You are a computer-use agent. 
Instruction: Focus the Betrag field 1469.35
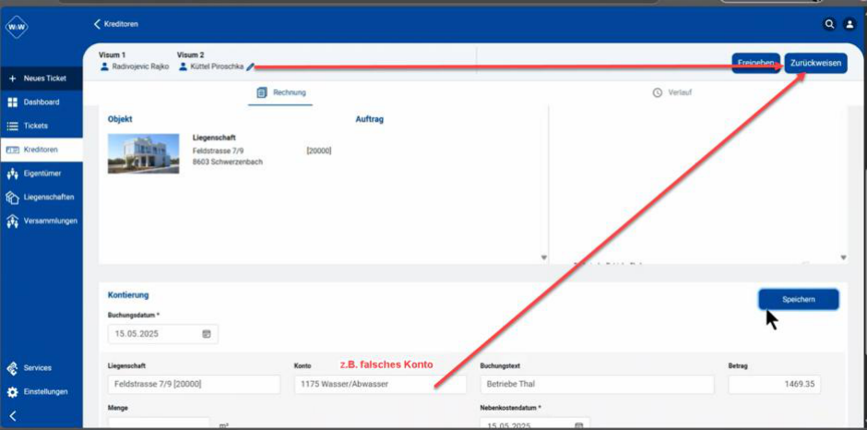tap(775, 384)
